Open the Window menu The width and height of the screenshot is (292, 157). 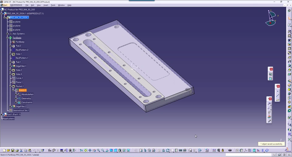point(61,5)
